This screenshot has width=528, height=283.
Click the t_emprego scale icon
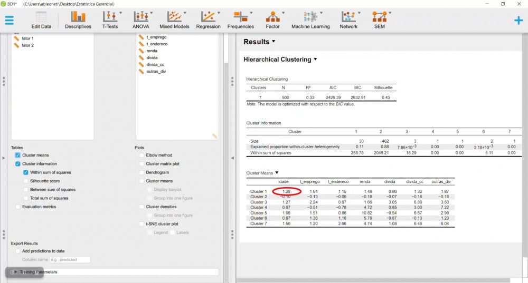pyautogui.click(x=141, y=37)
